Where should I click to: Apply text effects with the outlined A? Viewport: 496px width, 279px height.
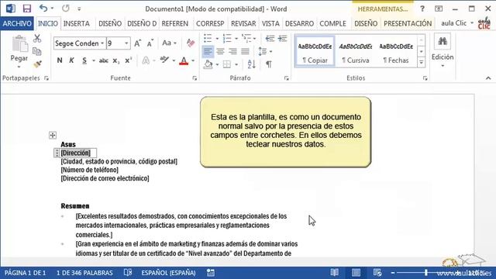point(146,60)
